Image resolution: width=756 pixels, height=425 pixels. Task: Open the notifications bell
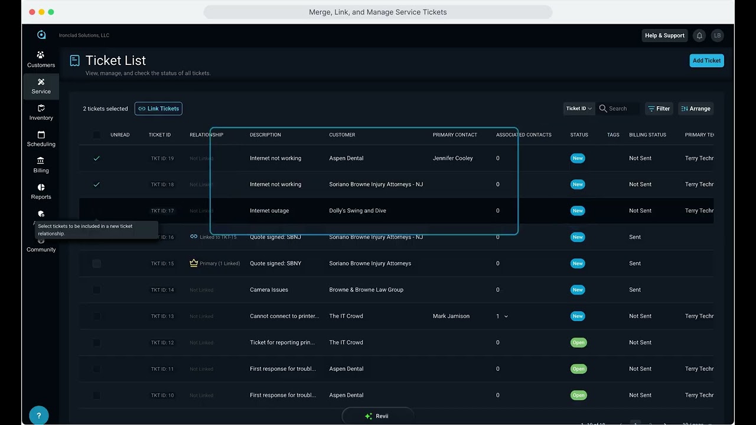coord(699,35)
